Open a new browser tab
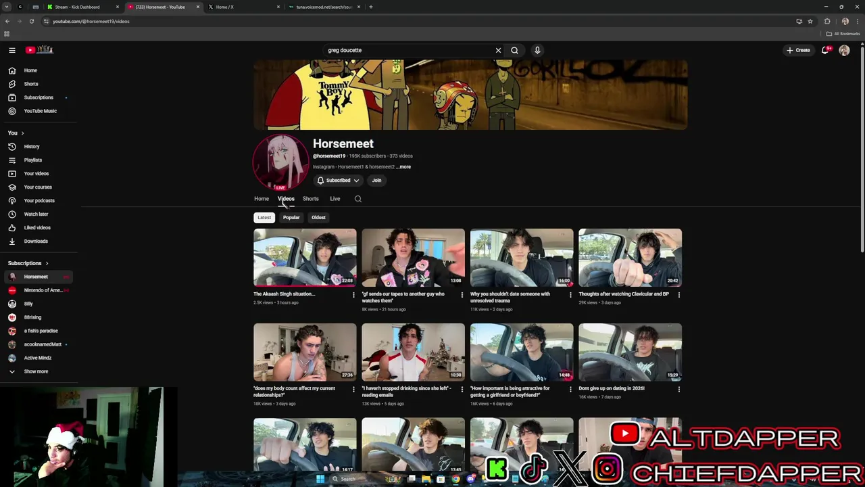Image resolution: width=865 pixels, height=487 pixels. pyautogui.click(x=370, y=7)
